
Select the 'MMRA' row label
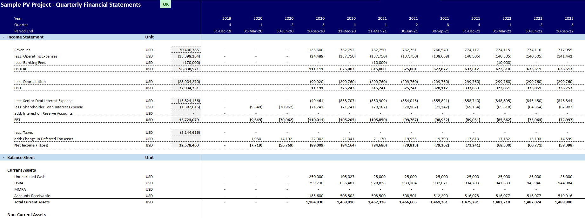(x=20, y=189)
